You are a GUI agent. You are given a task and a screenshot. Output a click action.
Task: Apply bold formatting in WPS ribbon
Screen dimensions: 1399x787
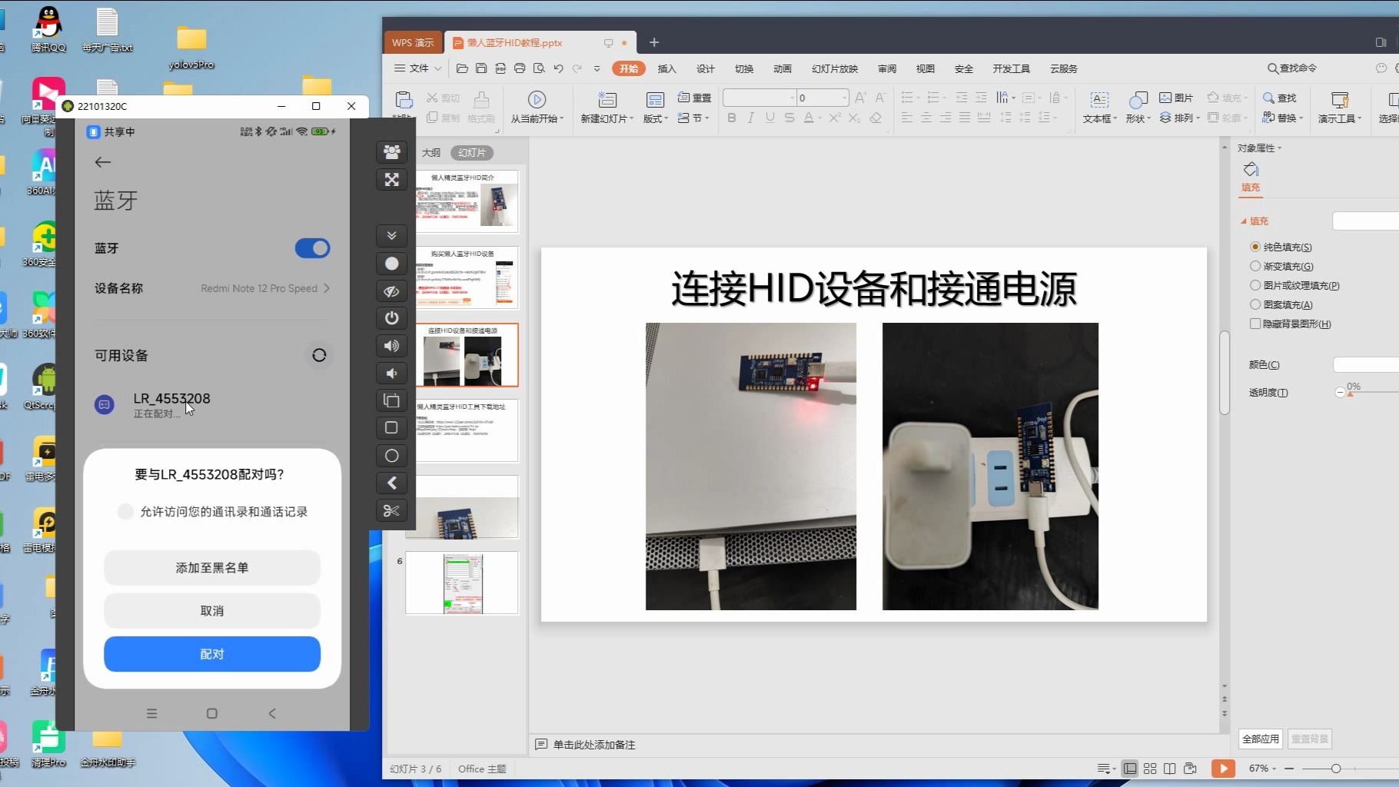[732, 118]
